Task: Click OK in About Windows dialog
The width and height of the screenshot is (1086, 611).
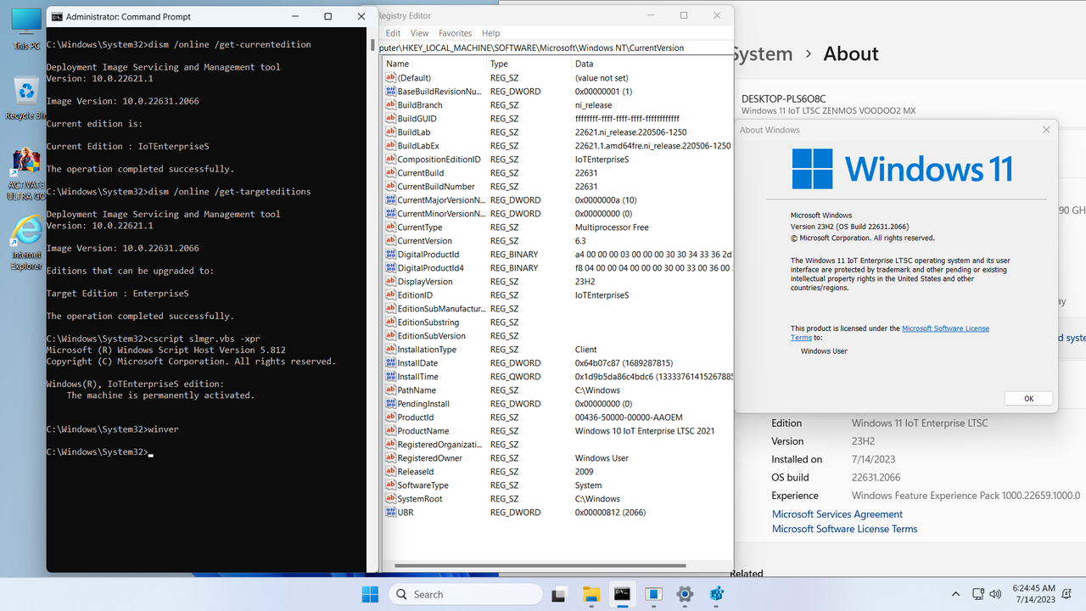Action: [x=1028, y=398]
